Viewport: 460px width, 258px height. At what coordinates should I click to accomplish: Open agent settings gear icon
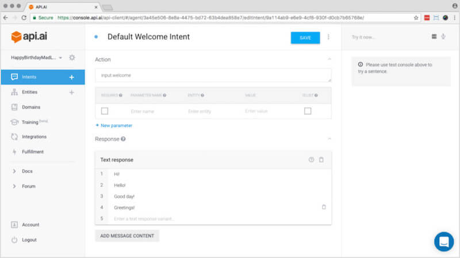72,57
